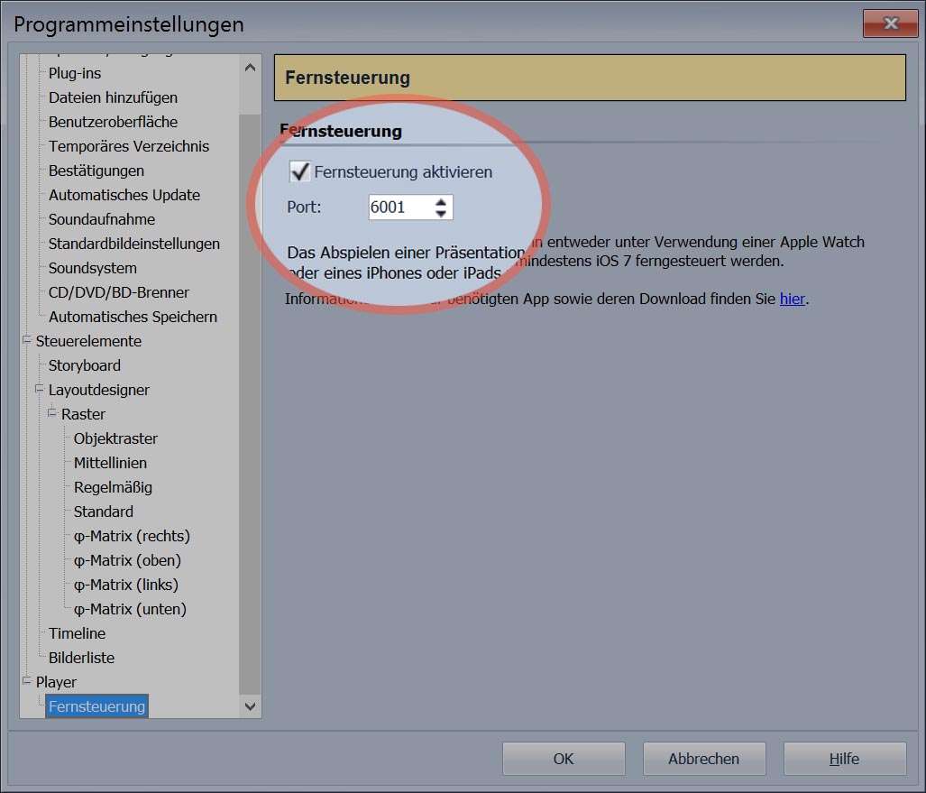Collapse the Raster tree node

tap(51, 414)
